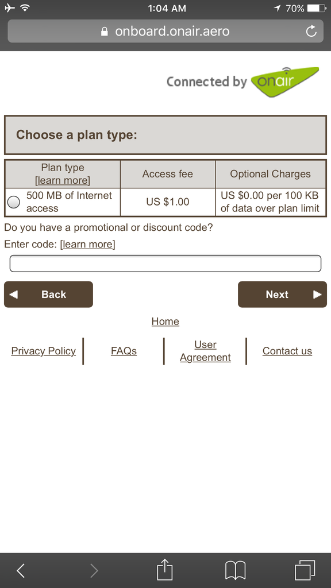Select the 500 MB Internet access plan
The image size is (331, 588).
(14, 202)
